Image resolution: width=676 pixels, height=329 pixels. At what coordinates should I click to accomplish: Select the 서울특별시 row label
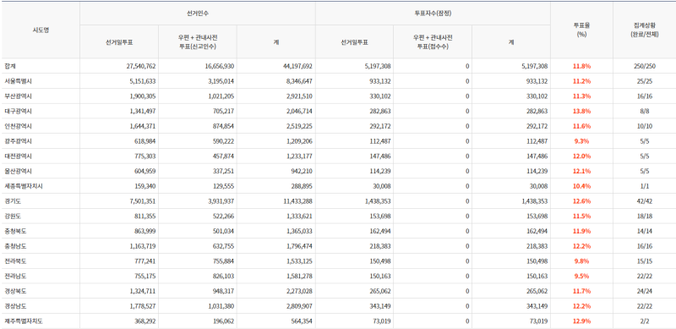tap(18, 81)
